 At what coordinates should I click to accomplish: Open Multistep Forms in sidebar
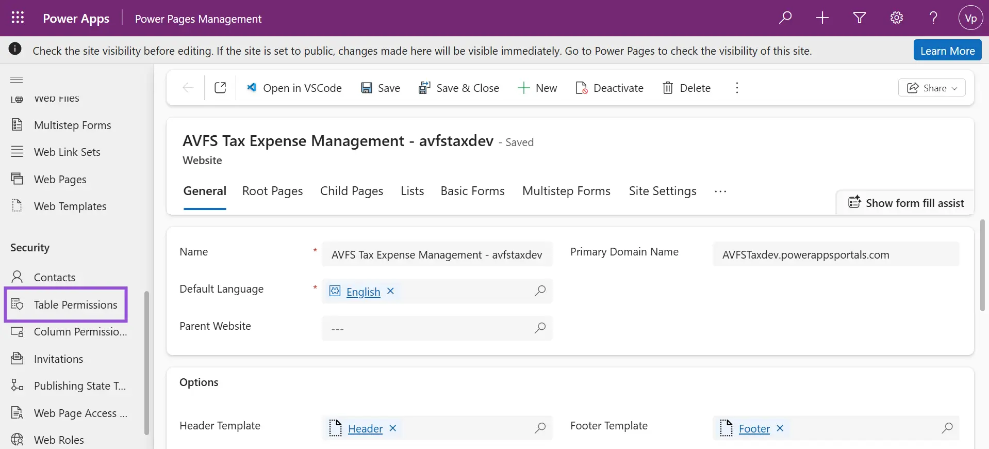click(72, 125)
